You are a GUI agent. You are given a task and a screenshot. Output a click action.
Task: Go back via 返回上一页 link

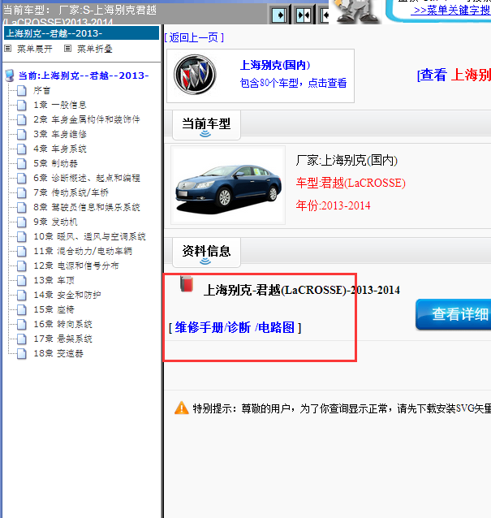(194, 37)
